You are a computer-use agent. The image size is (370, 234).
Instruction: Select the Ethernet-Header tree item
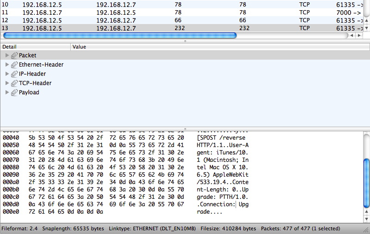click(41, 64)
